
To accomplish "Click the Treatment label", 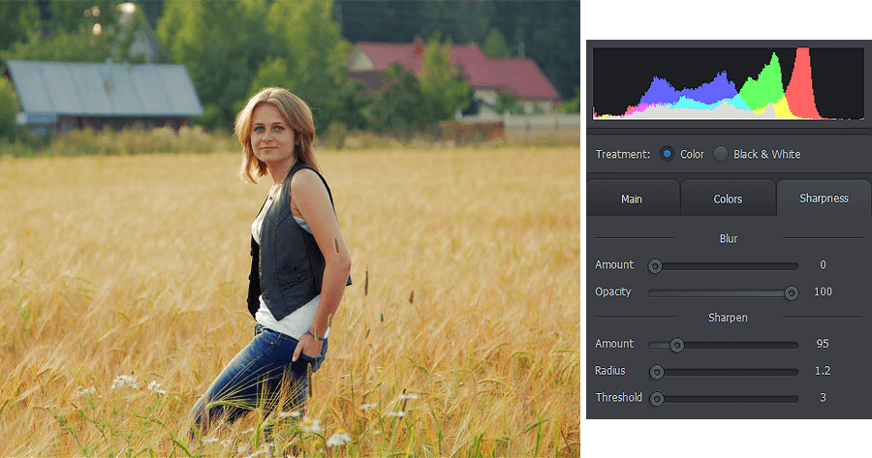I will tap(623, 154).
